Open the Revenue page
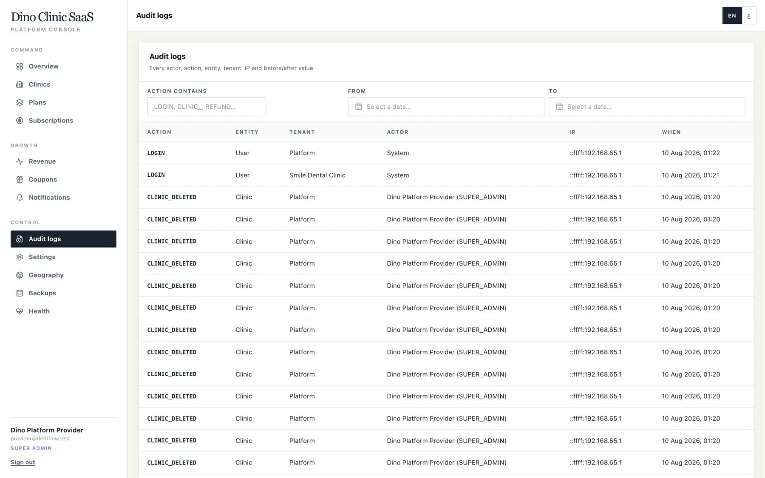 63,161
